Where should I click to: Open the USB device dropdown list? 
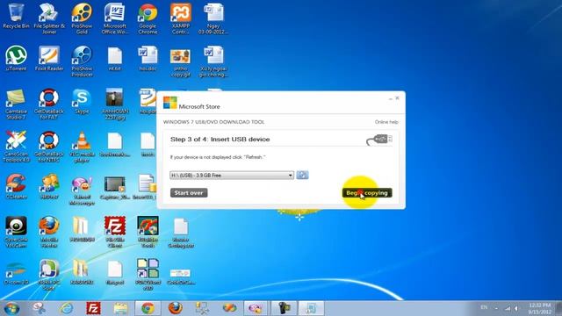(232, 176)
